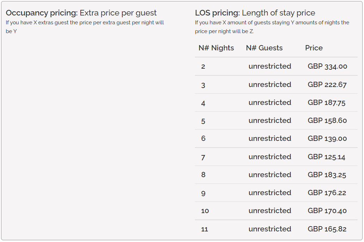Select the GBP 183.25 price cell
Image resolution: width=364 pixels, height=242 pixels.
(x=327, y=175)
